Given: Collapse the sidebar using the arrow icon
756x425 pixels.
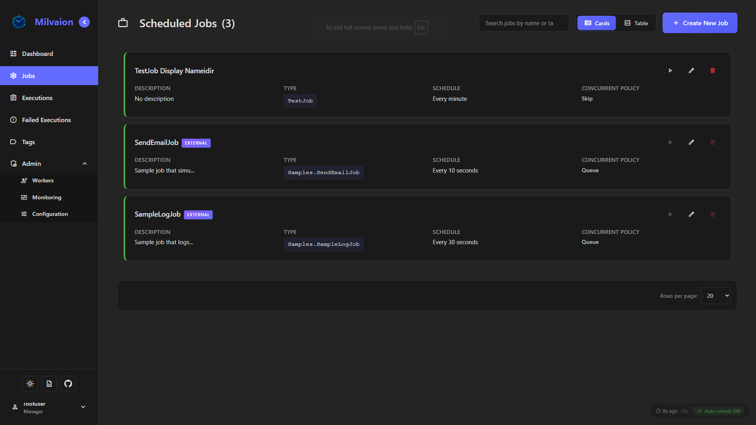Looking at the screenshot, I should click(84, 22).
